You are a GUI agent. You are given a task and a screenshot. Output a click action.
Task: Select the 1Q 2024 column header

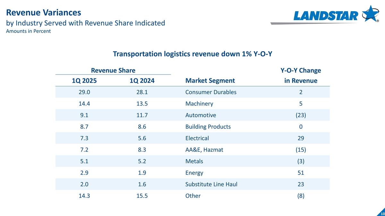pyautogui.click(x=142, y=81)
